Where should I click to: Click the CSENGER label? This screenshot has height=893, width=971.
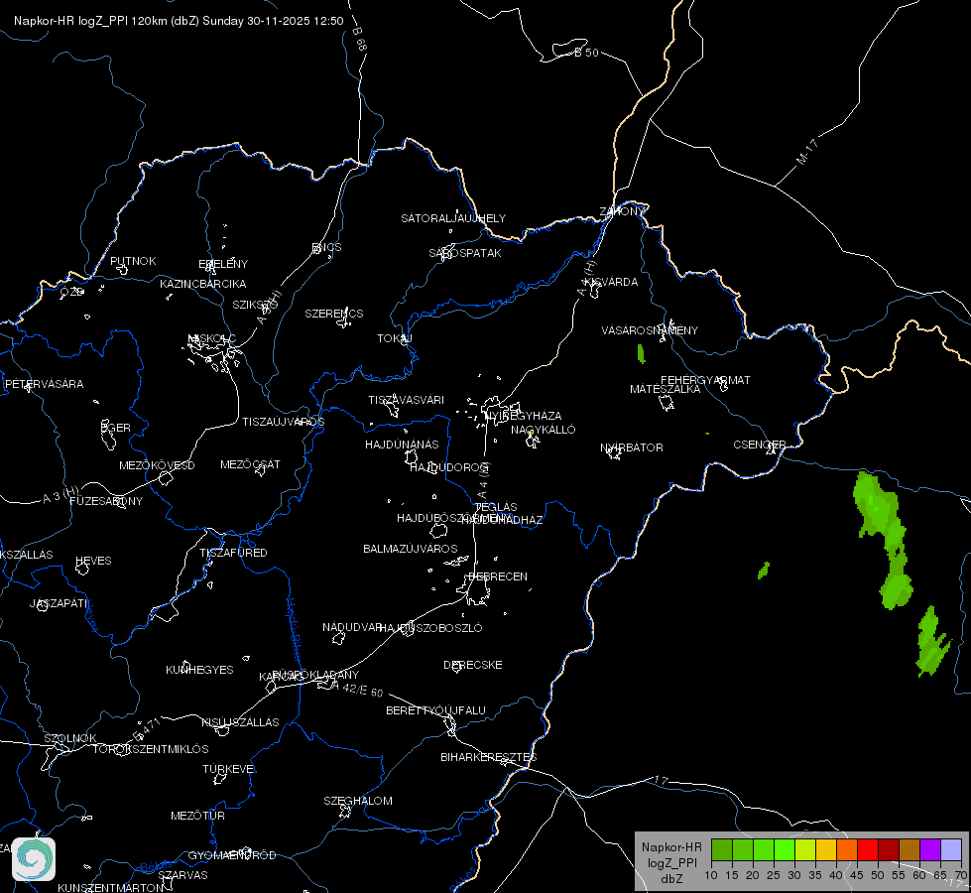(759, 445)
